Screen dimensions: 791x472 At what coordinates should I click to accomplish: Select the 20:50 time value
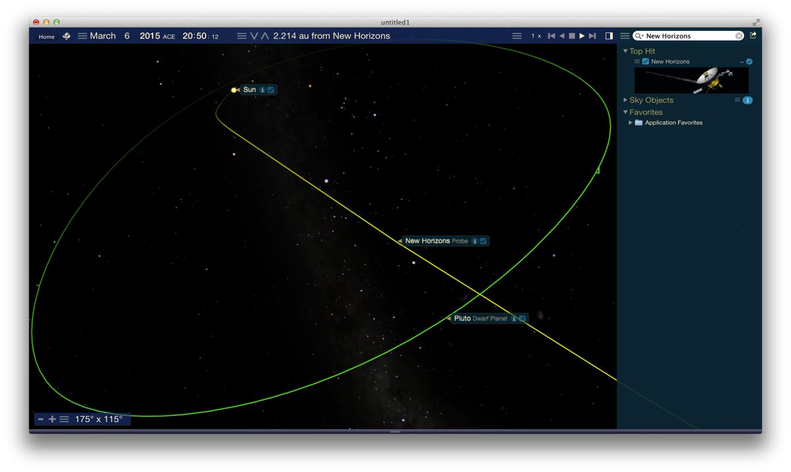click(195, 36)
